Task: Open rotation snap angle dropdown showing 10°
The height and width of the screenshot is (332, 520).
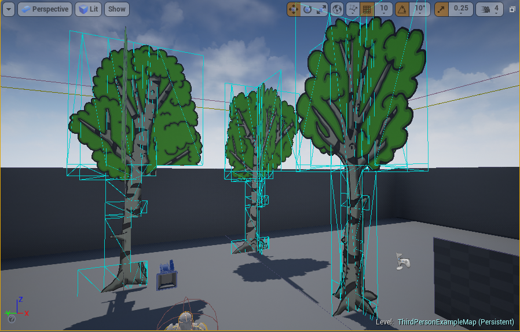Action: click(420, 9)
